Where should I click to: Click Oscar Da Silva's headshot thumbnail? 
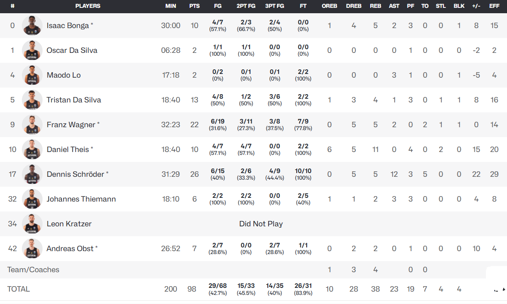click(32, 50)
